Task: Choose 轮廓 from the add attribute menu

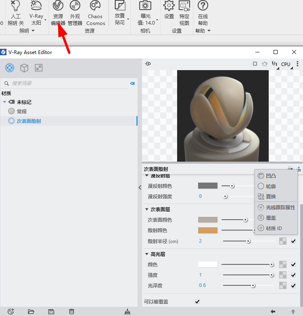Action: (x=276, y=186)
